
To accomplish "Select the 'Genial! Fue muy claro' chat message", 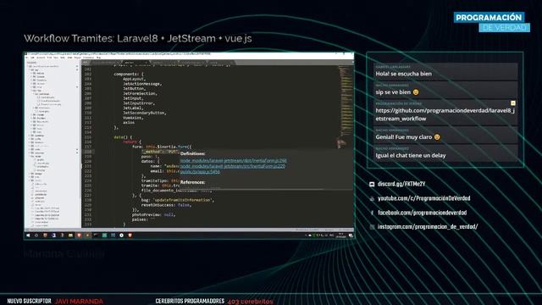I will (407, 137).
